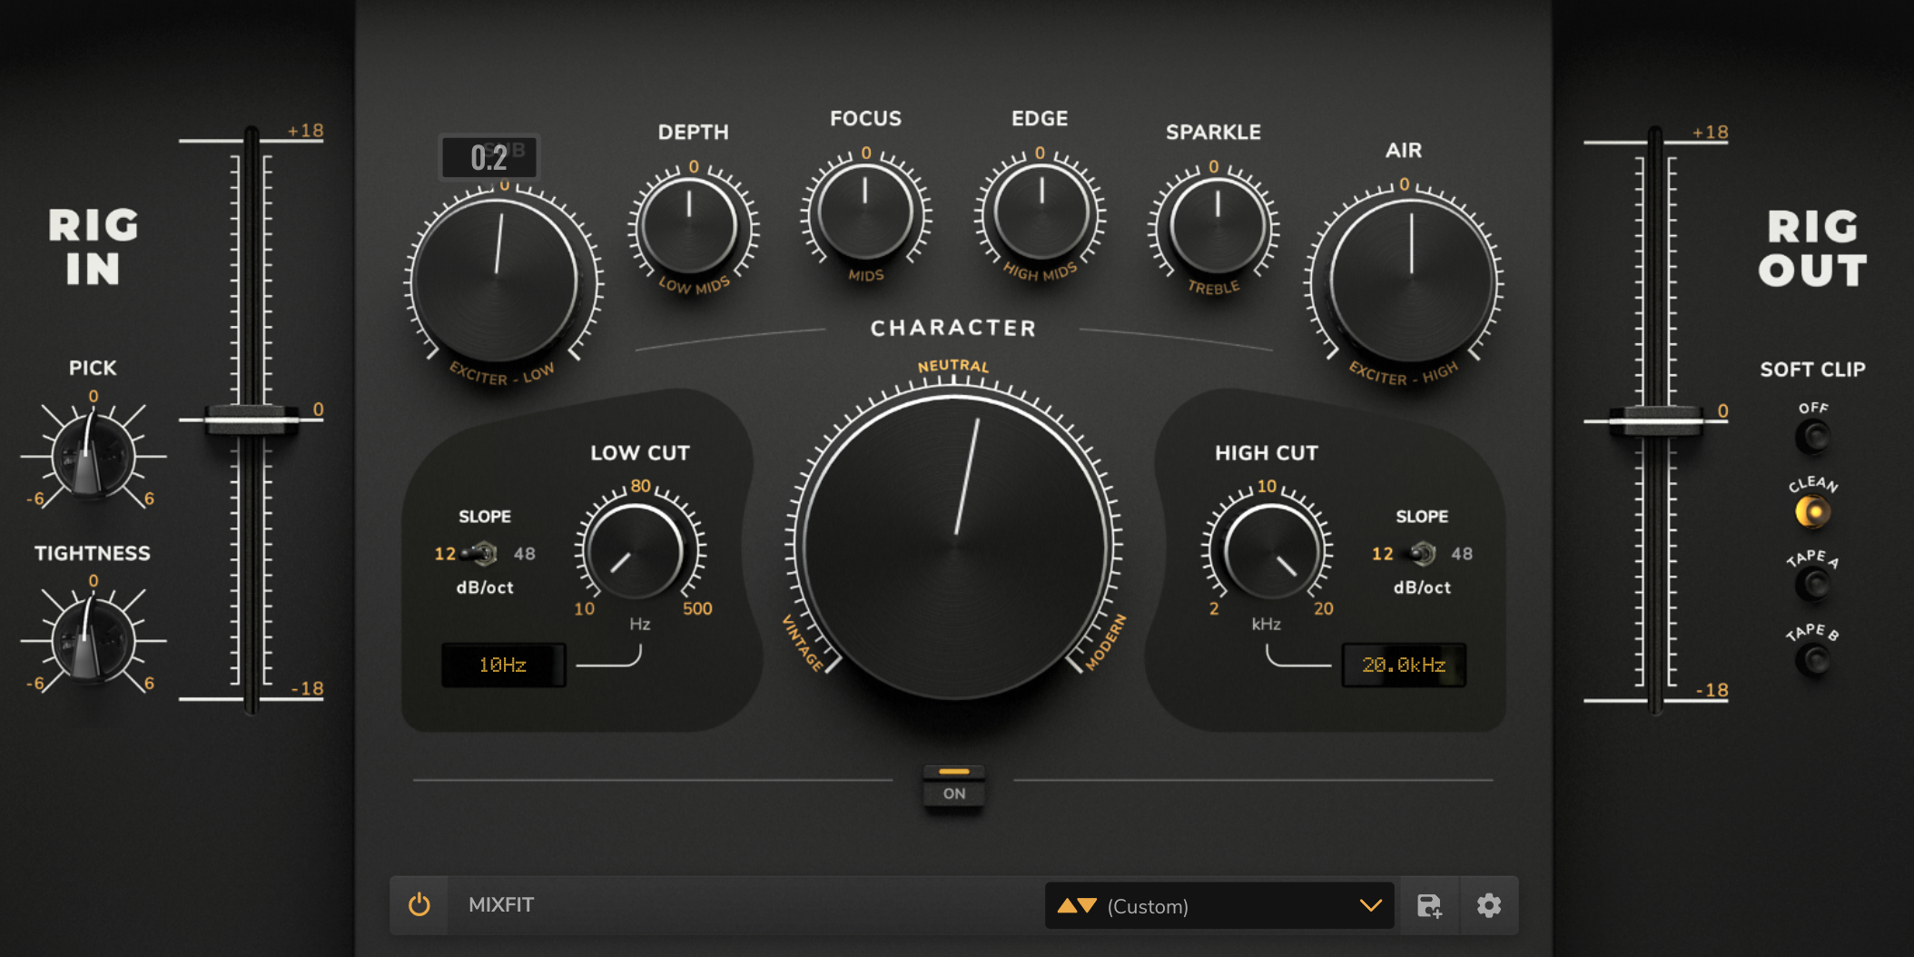Select Soft Clip TAPE B mode
The height and width of the screenshot is (957, 1914).
click(1813, 660)
